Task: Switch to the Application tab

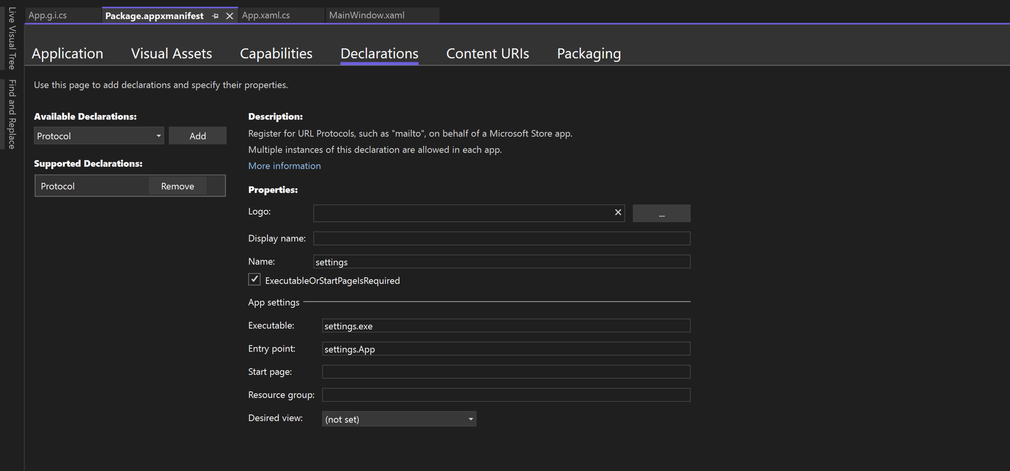Action: [67, 54]
